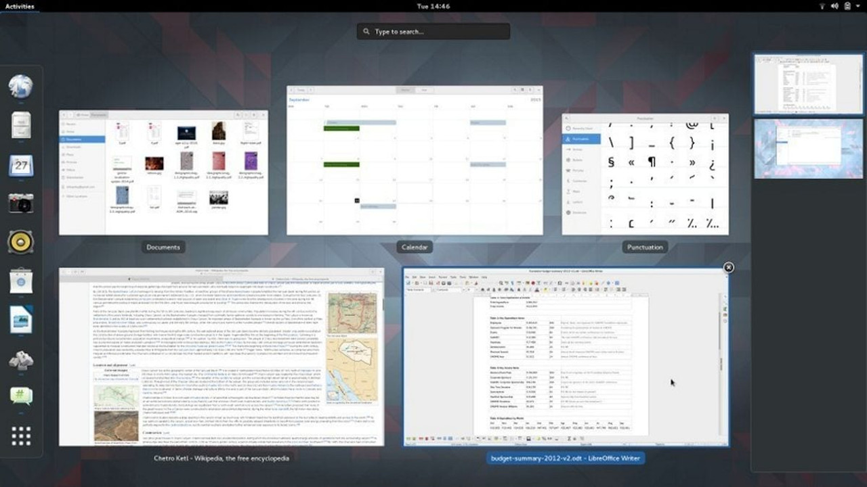Switch the Files window to list view
The width and height of the screenshot is (867, 487).
pyautogui.click(x=246, y=115)
